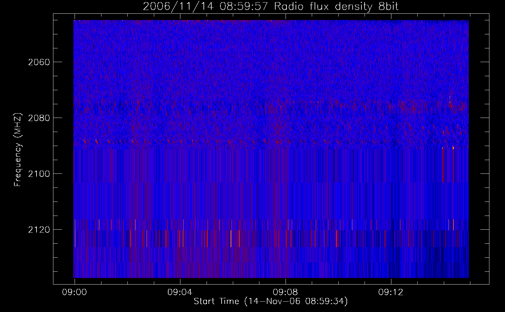Screen dimensions: 505x312
Task: Click the 2080 frequency tick label
Action: tap(39, 118)
